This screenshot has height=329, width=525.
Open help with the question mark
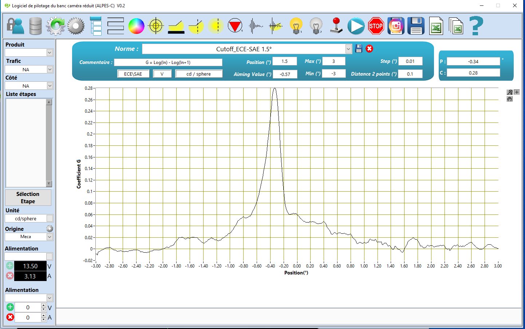click(476, 26)
